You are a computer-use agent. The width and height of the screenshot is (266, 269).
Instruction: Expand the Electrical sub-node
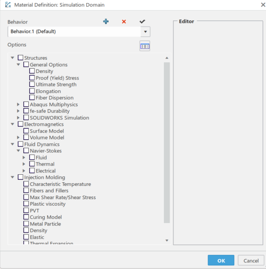point(24,171)
